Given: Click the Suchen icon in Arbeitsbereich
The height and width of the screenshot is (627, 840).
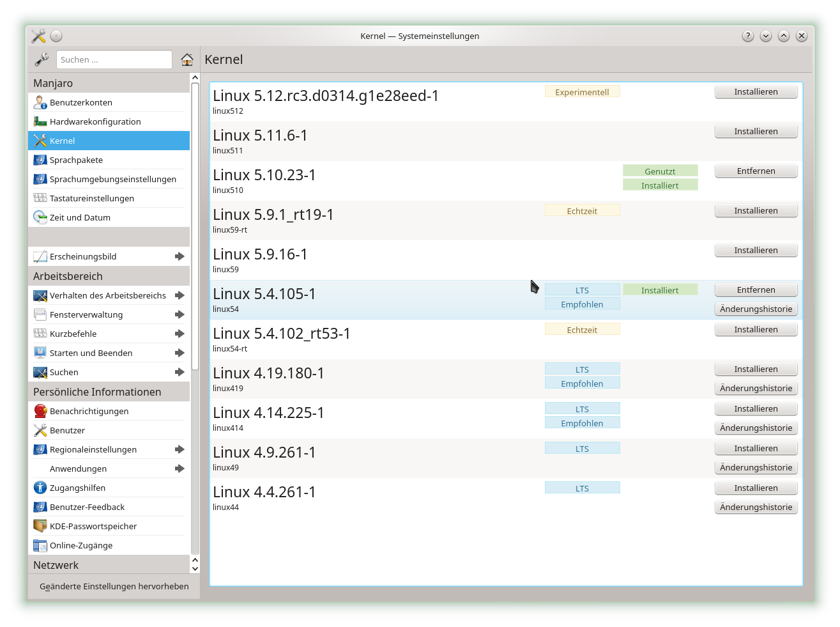Looking at the screenshot, I should pos(40,372).
